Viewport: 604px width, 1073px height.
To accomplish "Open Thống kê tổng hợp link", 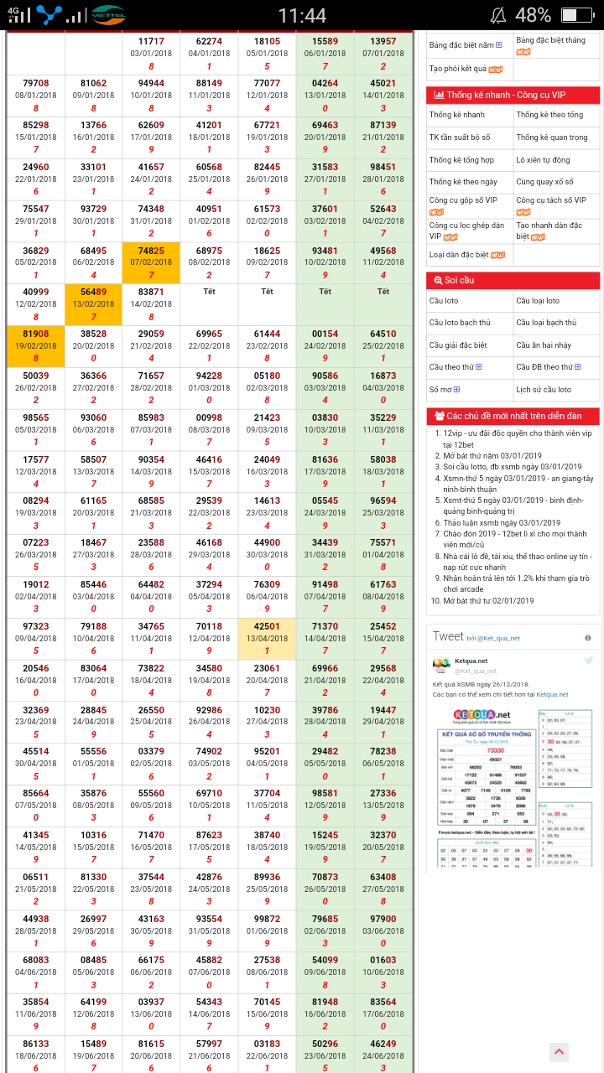I will (461, 160).
